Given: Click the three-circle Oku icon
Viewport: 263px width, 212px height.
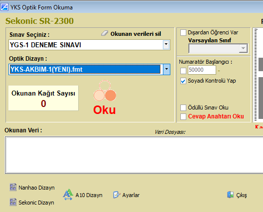Looking at the screenshot, I should click(105, 91).
